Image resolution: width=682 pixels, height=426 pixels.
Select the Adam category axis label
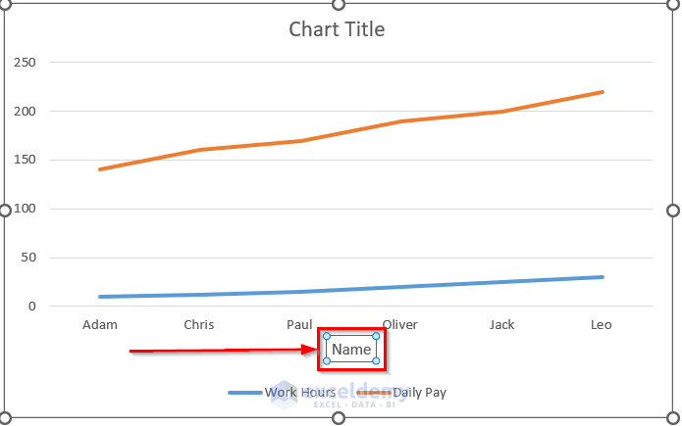click(99, 324)
